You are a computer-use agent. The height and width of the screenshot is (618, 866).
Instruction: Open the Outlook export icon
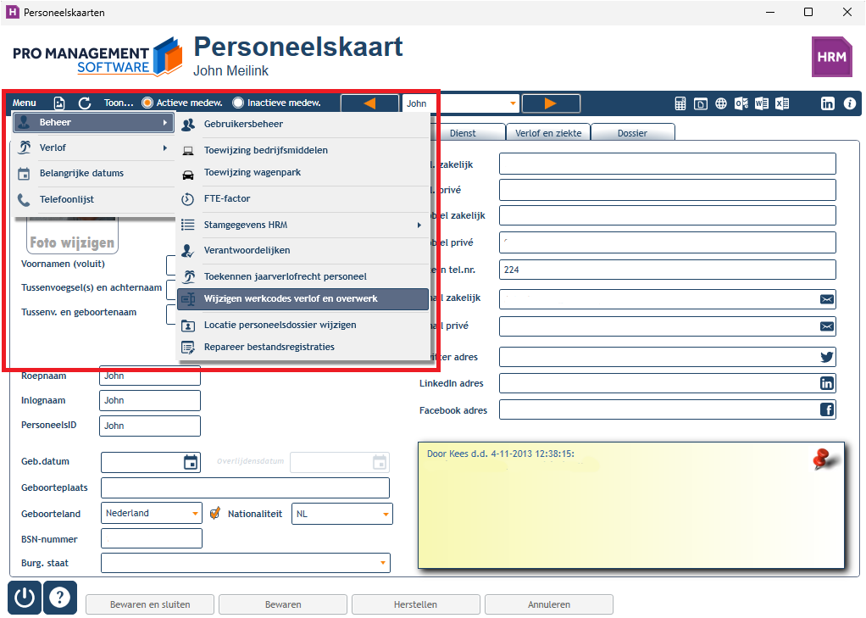(x=741, y=103)
